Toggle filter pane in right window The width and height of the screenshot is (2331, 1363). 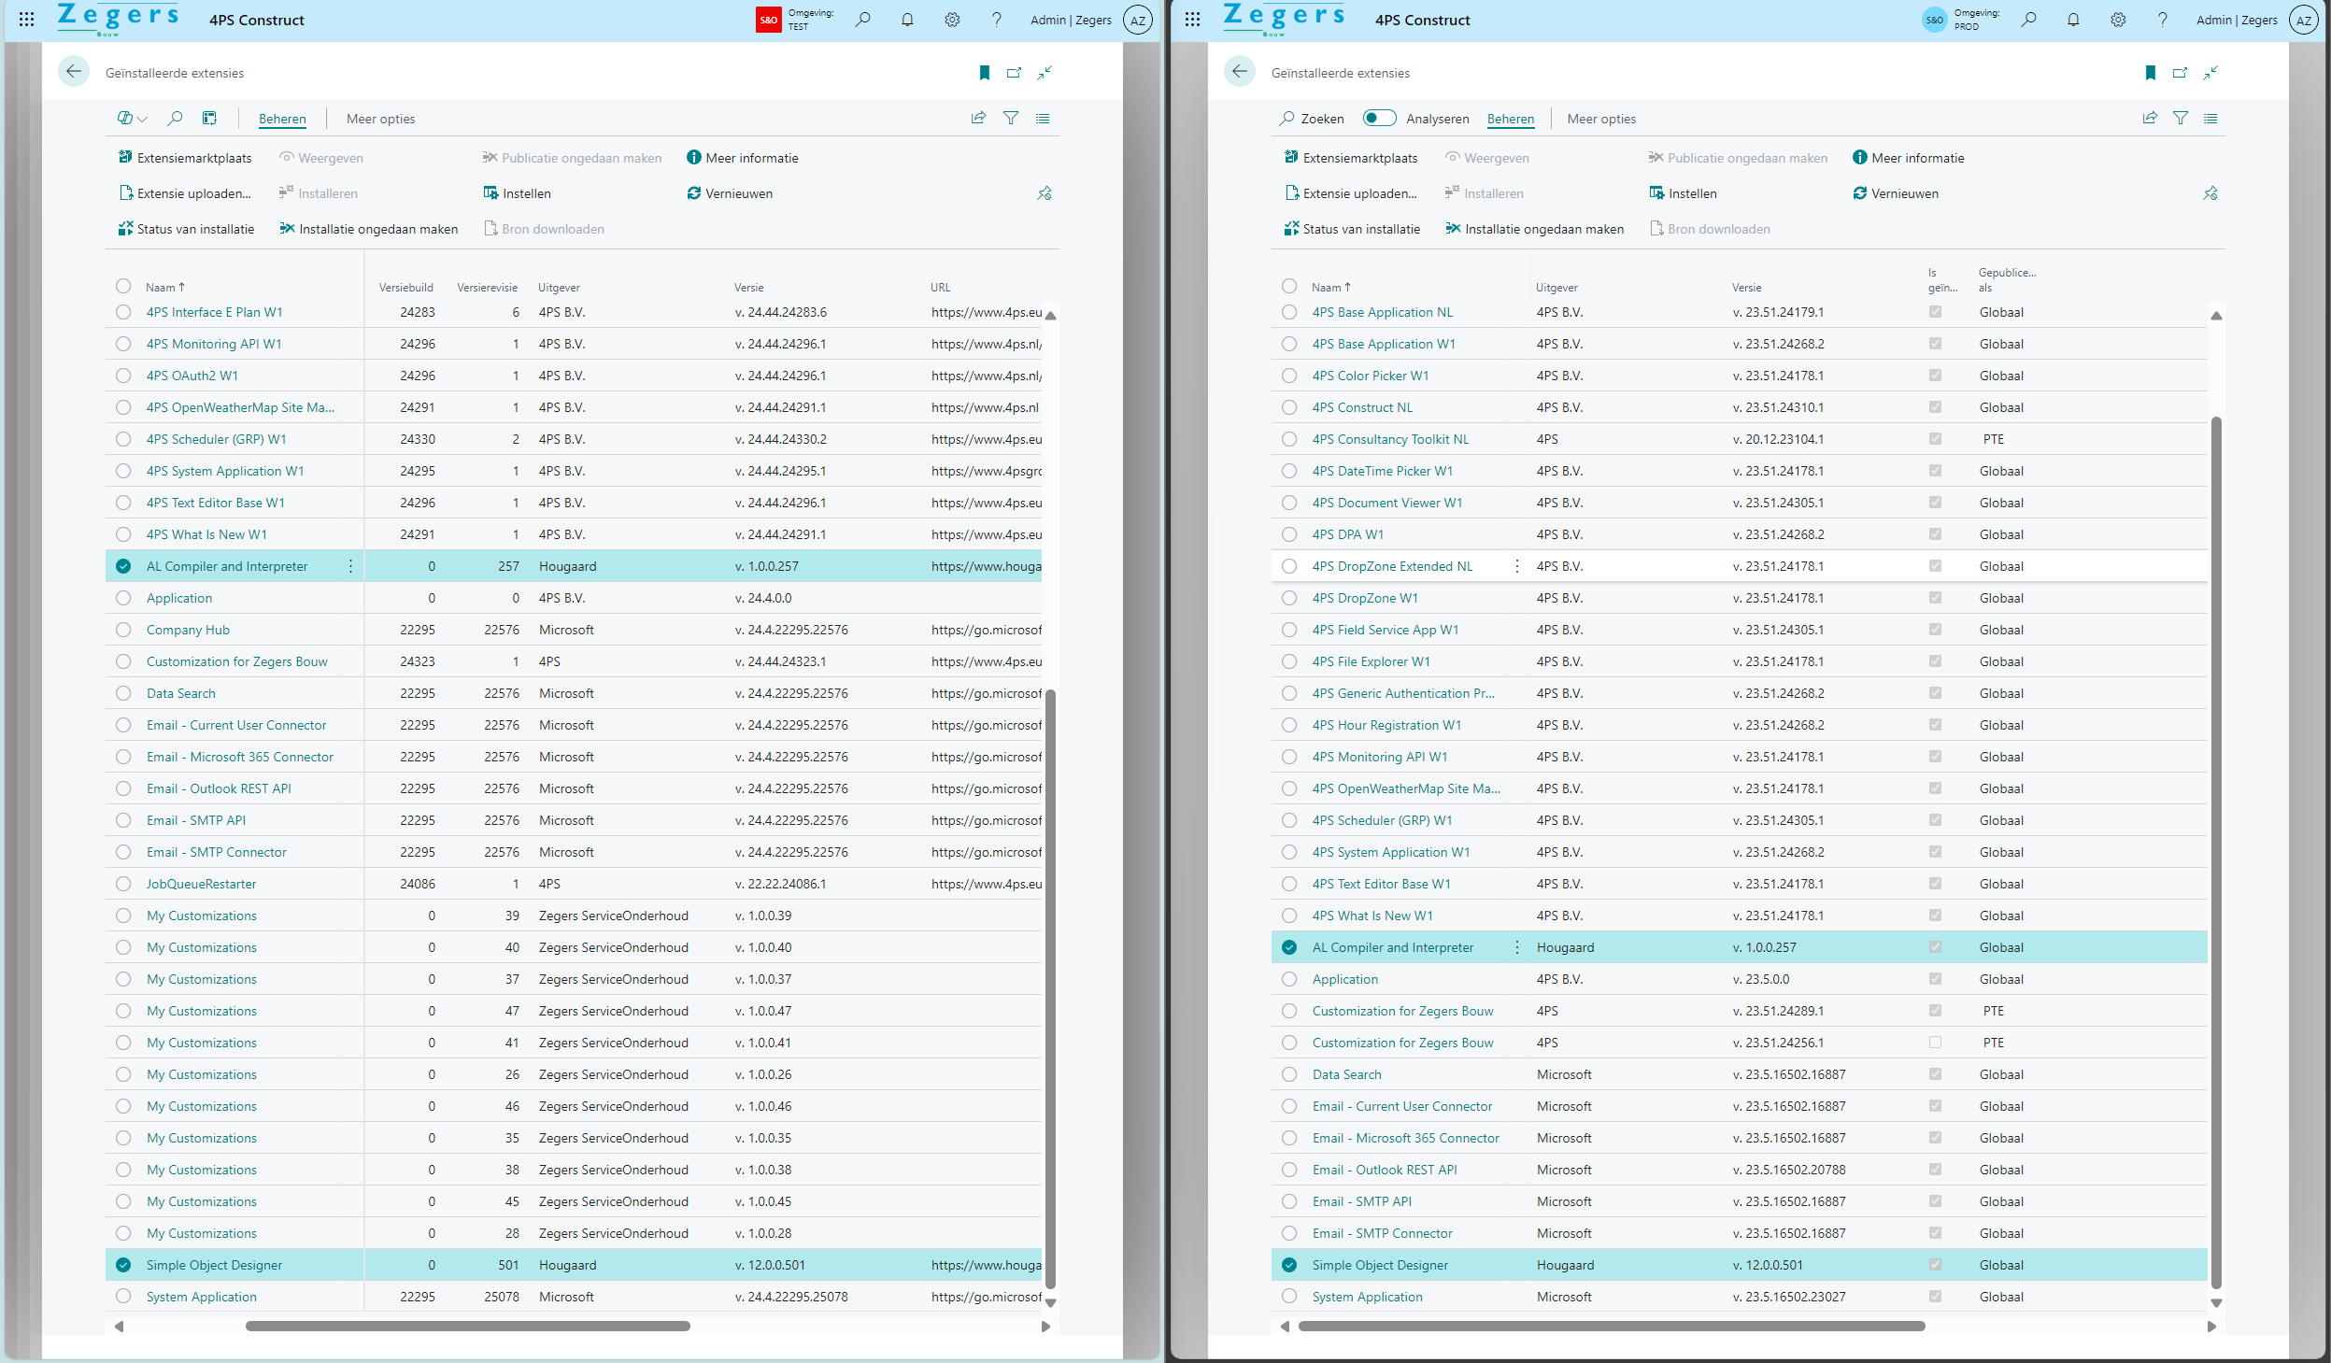coord(2181,119)
